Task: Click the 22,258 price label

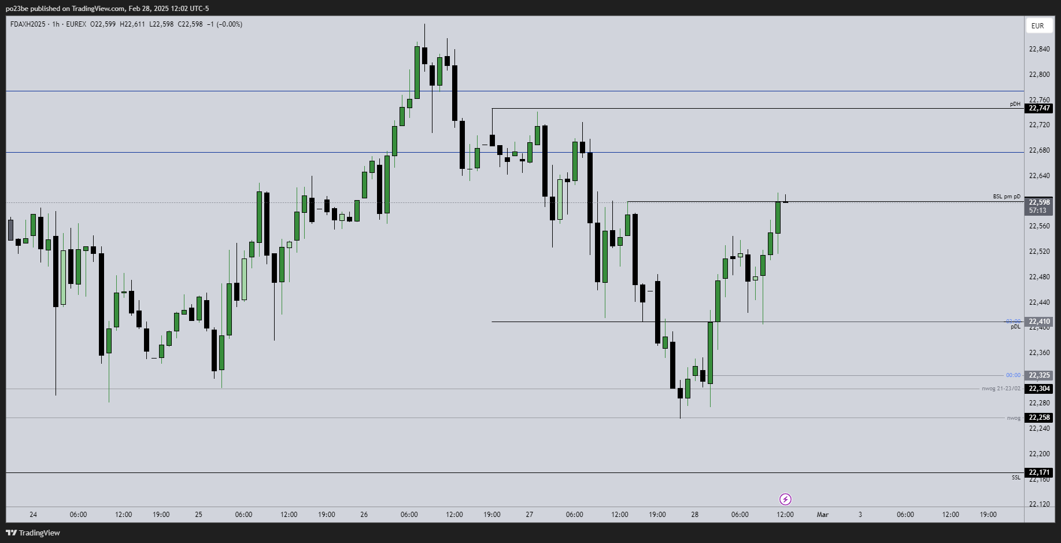Action: (1039, 418)
